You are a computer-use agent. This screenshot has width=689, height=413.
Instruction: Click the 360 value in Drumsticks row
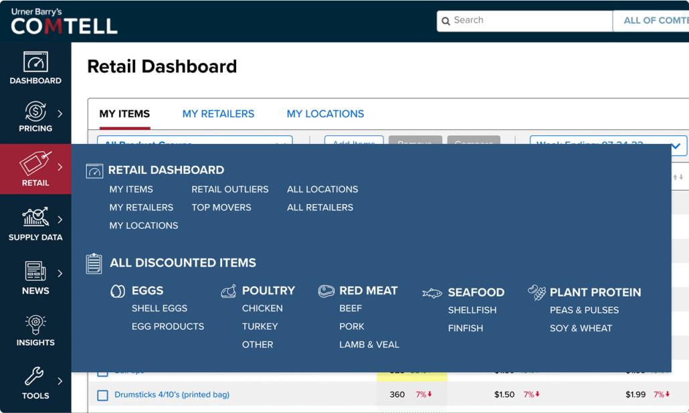pyautogui.click(x=397, y=394)
